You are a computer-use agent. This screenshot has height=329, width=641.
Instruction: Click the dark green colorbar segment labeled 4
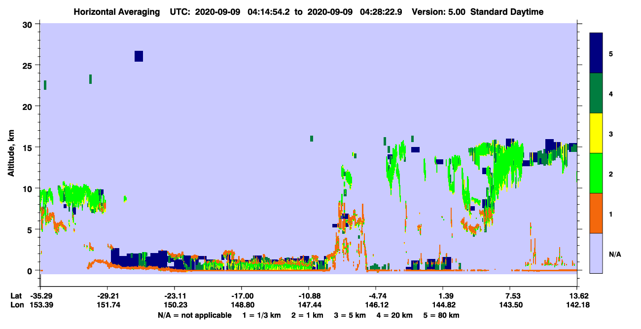tap(596, 93)
